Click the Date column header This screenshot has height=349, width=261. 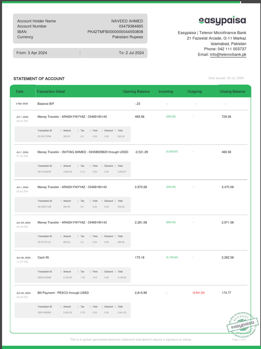pyautogui.click(x=20, y=91)
